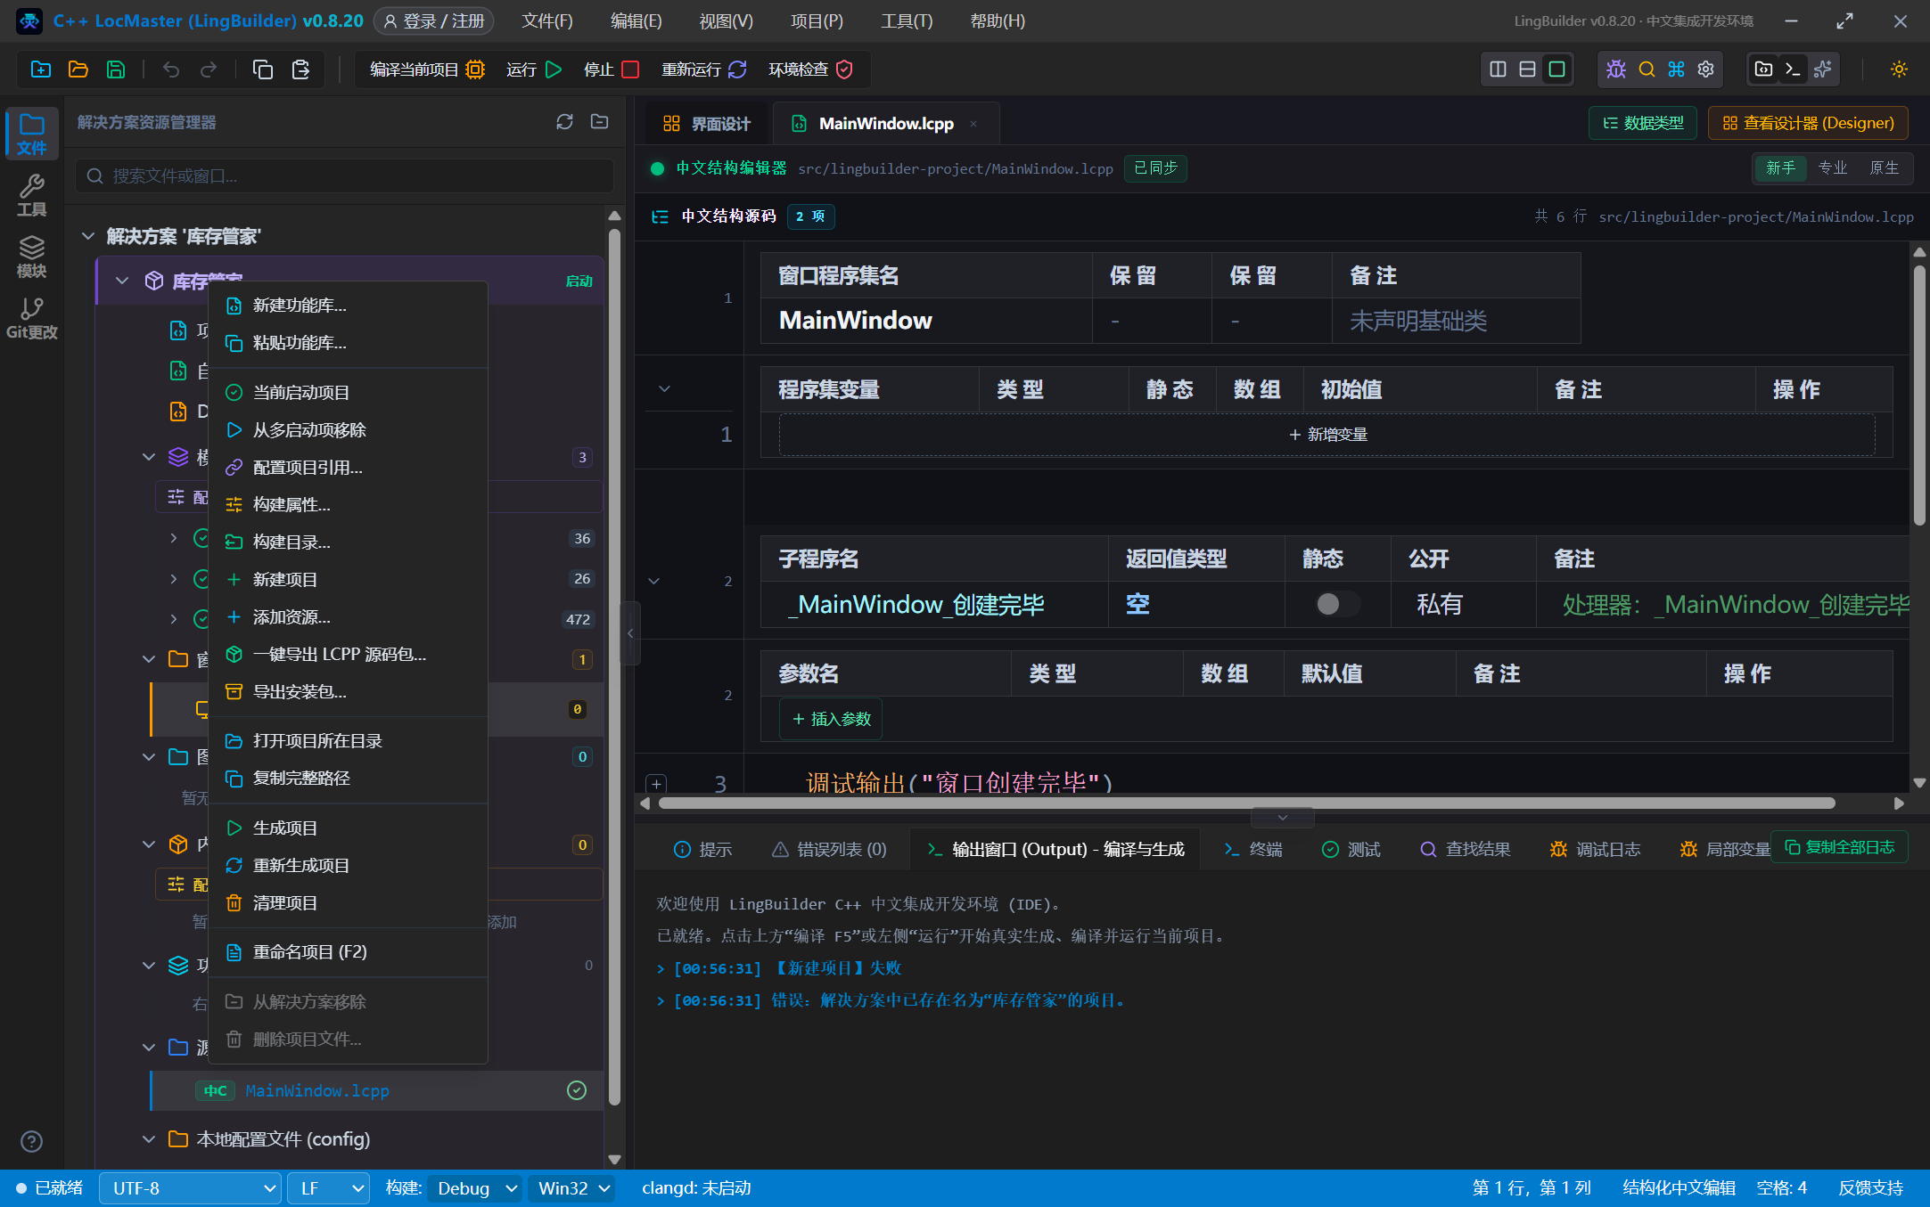
Task: Select the split-vertical layout toggle
Action: coord(1498,69)
